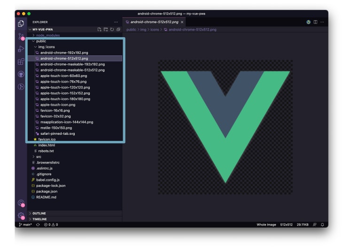Open Manage settings gear
This screenshot has height=247, width=343.
tap(21, 216)
